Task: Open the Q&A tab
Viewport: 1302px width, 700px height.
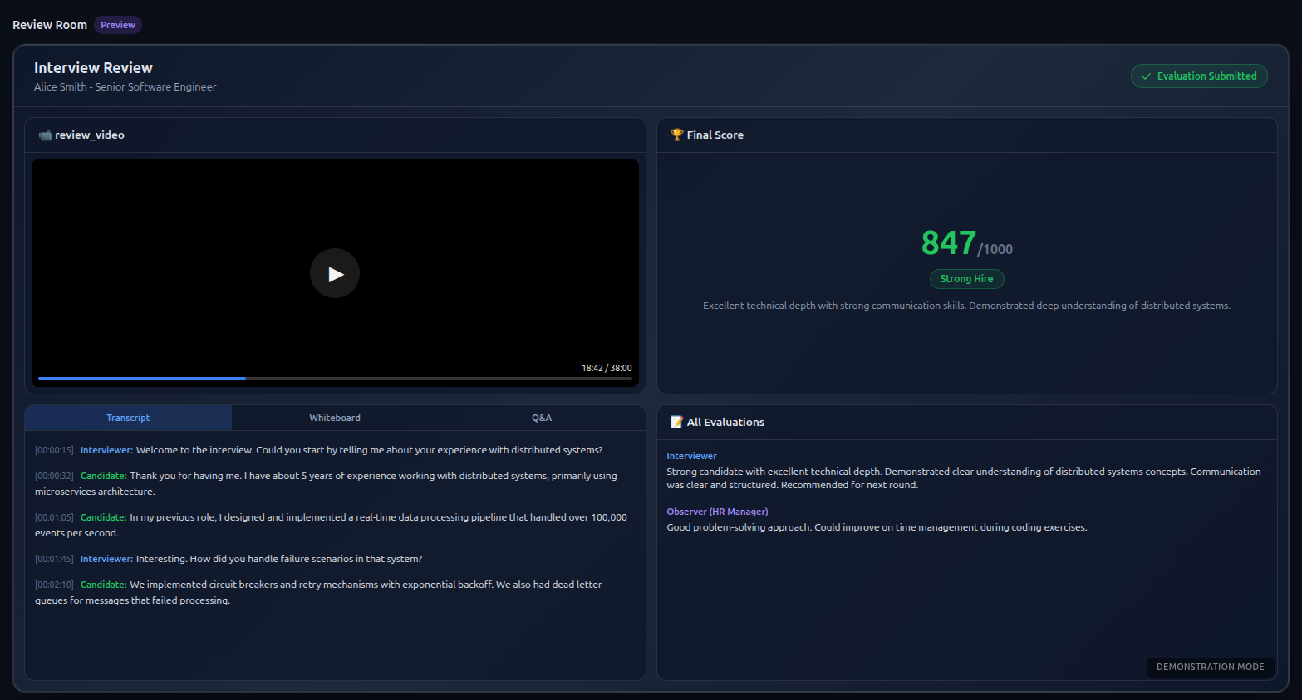Action: tap(542, 418)
